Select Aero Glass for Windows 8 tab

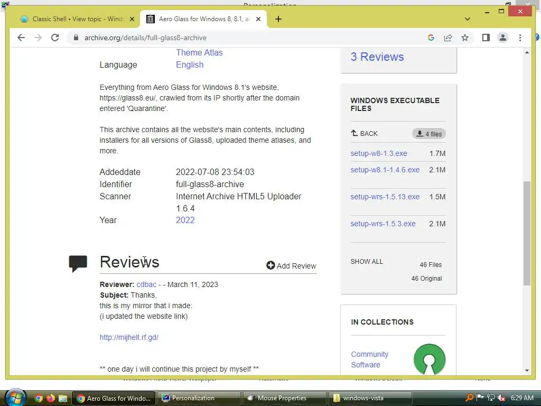click(x=203, y=19)
